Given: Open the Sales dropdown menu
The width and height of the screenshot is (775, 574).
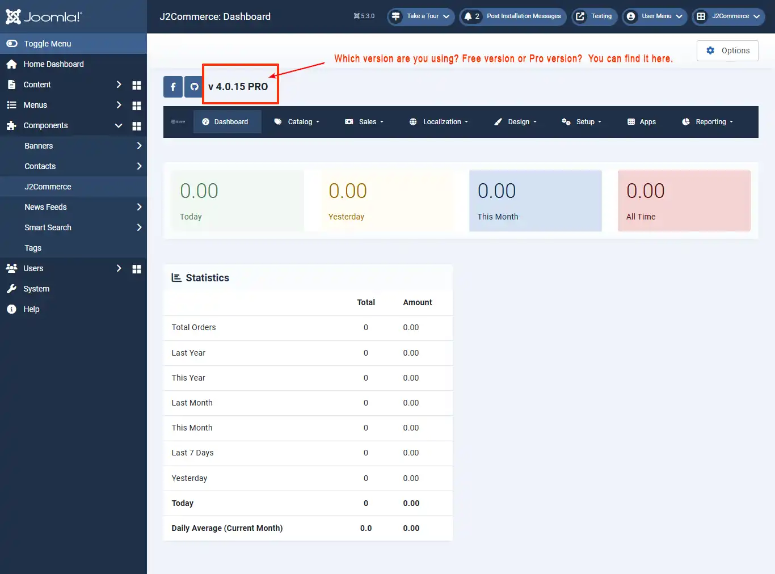Looking at the screenshot, I should (364, 122).
